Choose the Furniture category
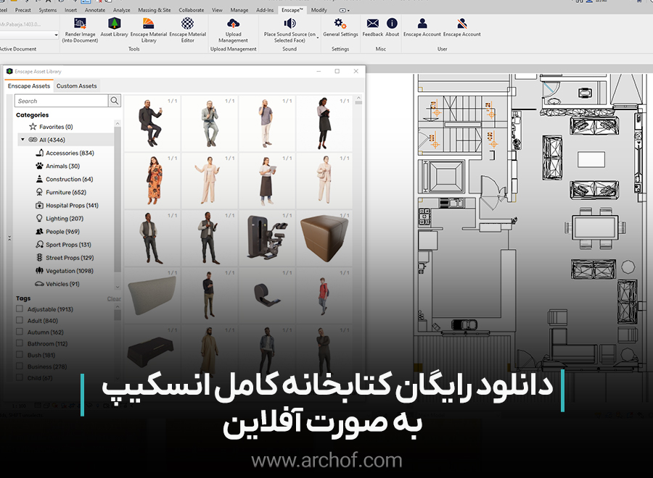This screenshot has height=478, width=653. 61,193
